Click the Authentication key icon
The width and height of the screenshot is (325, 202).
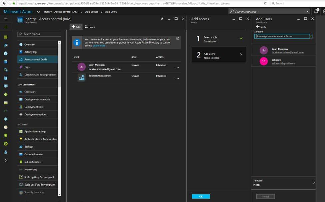tap(21, 139)
